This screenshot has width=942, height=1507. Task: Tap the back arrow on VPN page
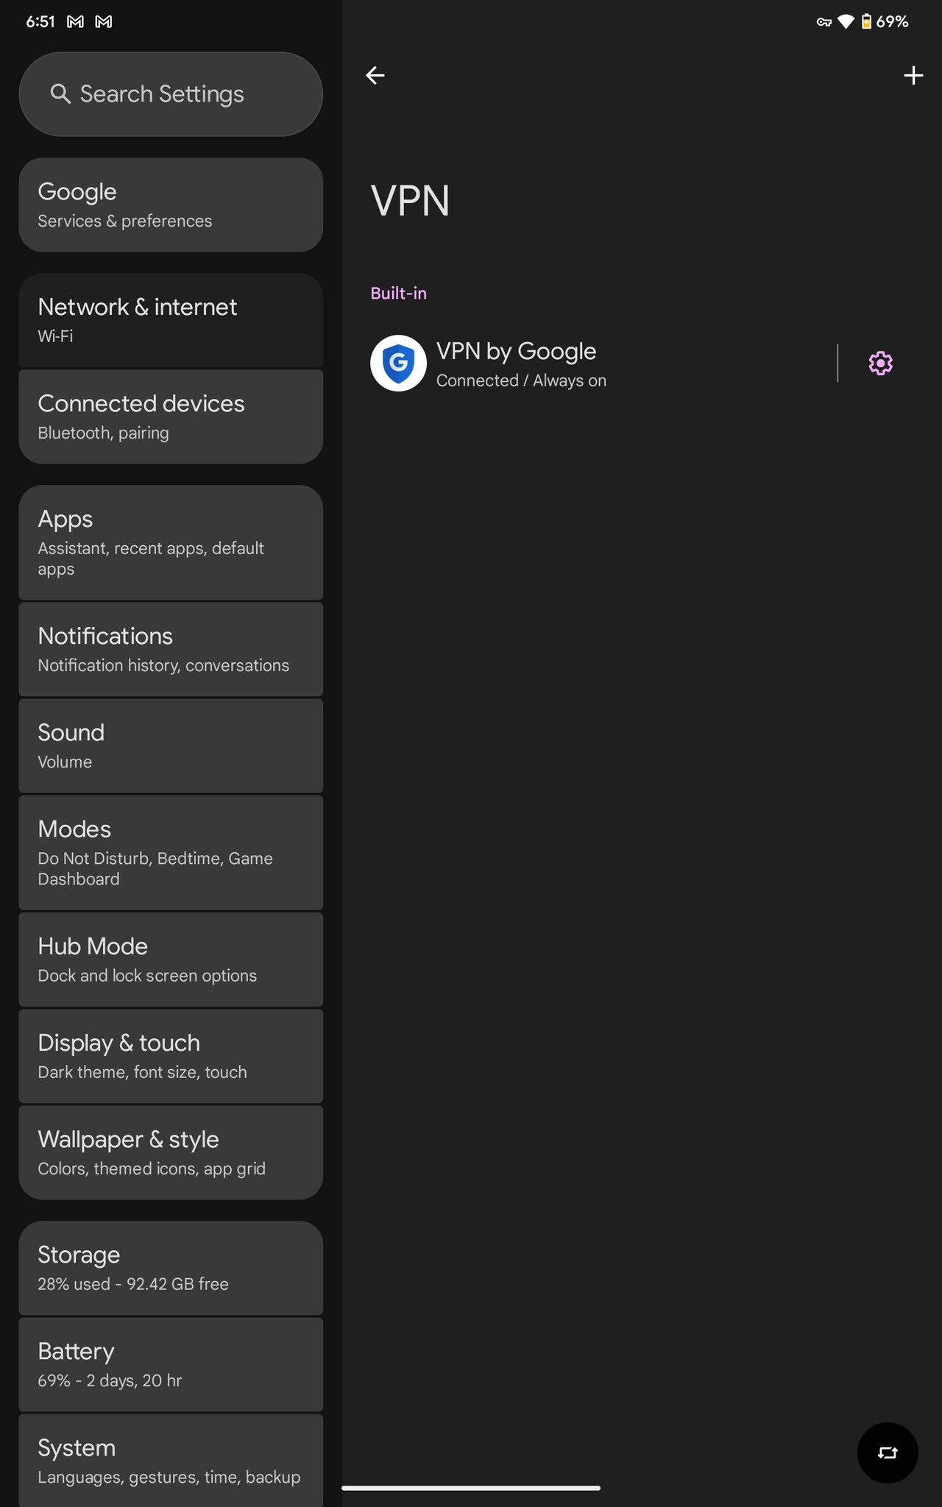pyautogui.click(x=375, y=75)
